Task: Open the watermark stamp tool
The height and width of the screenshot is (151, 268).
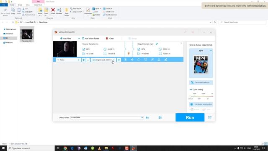Action: click(x=159, y=60)
